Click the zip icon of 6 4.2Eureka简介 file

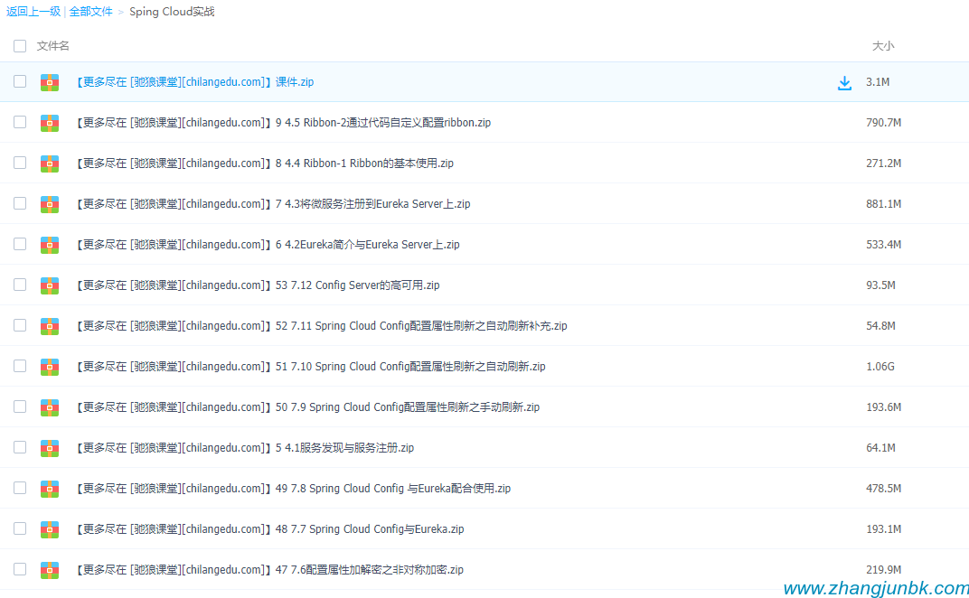(50, 246)
